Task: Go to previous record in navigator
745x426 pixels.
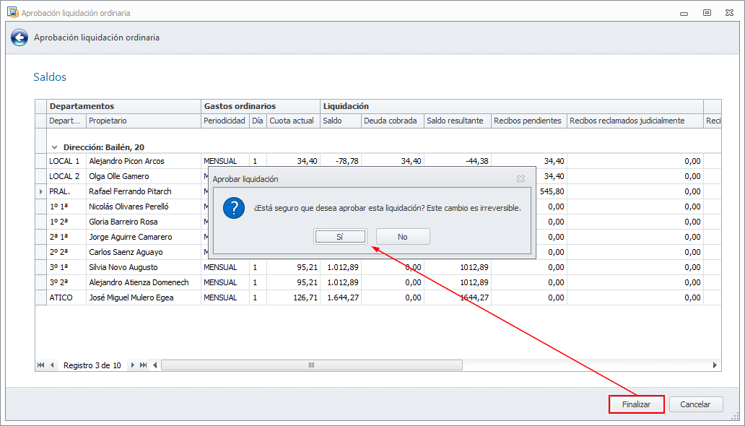Action: (52, 365)
